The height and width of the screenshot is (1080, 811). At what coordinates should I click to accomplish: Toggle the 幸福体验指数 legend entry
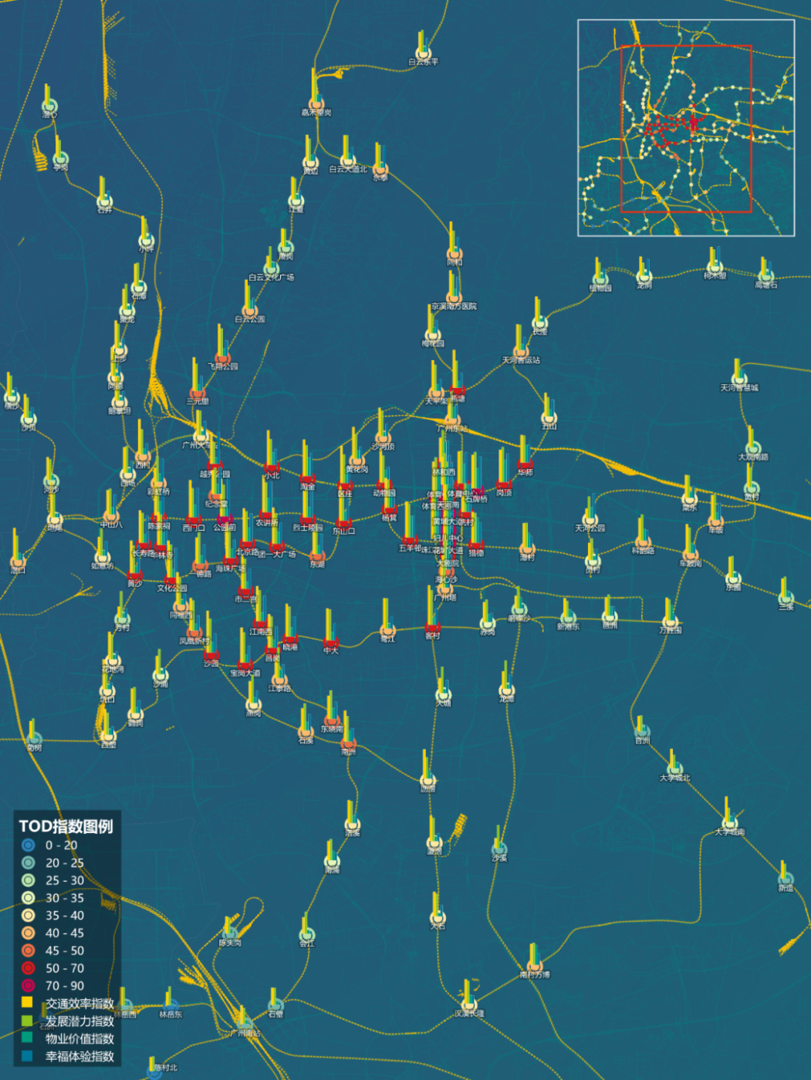point(68,1056)
